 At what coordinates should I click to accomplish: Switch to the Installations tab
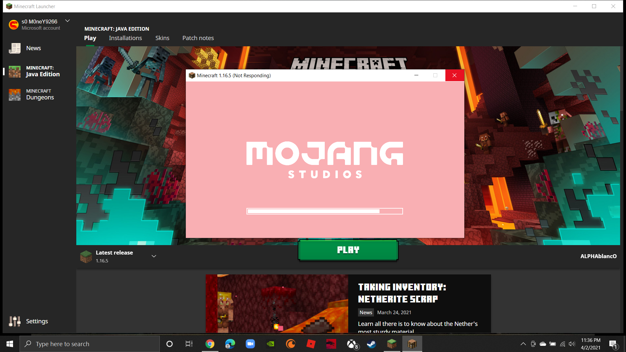[x=125, y=38]
